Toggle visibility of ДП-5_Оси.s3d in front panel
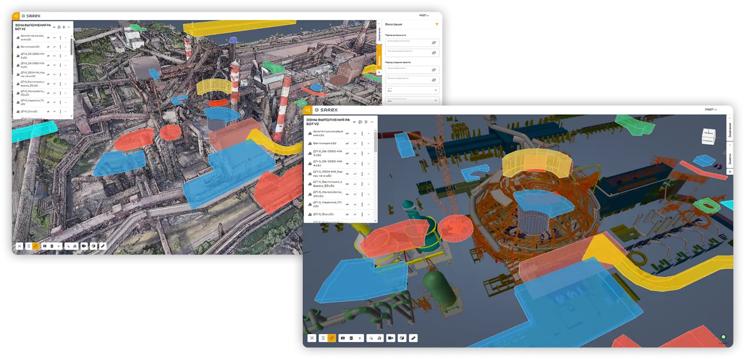The width and height of the screenshot is (745, 359). [347, 215]
